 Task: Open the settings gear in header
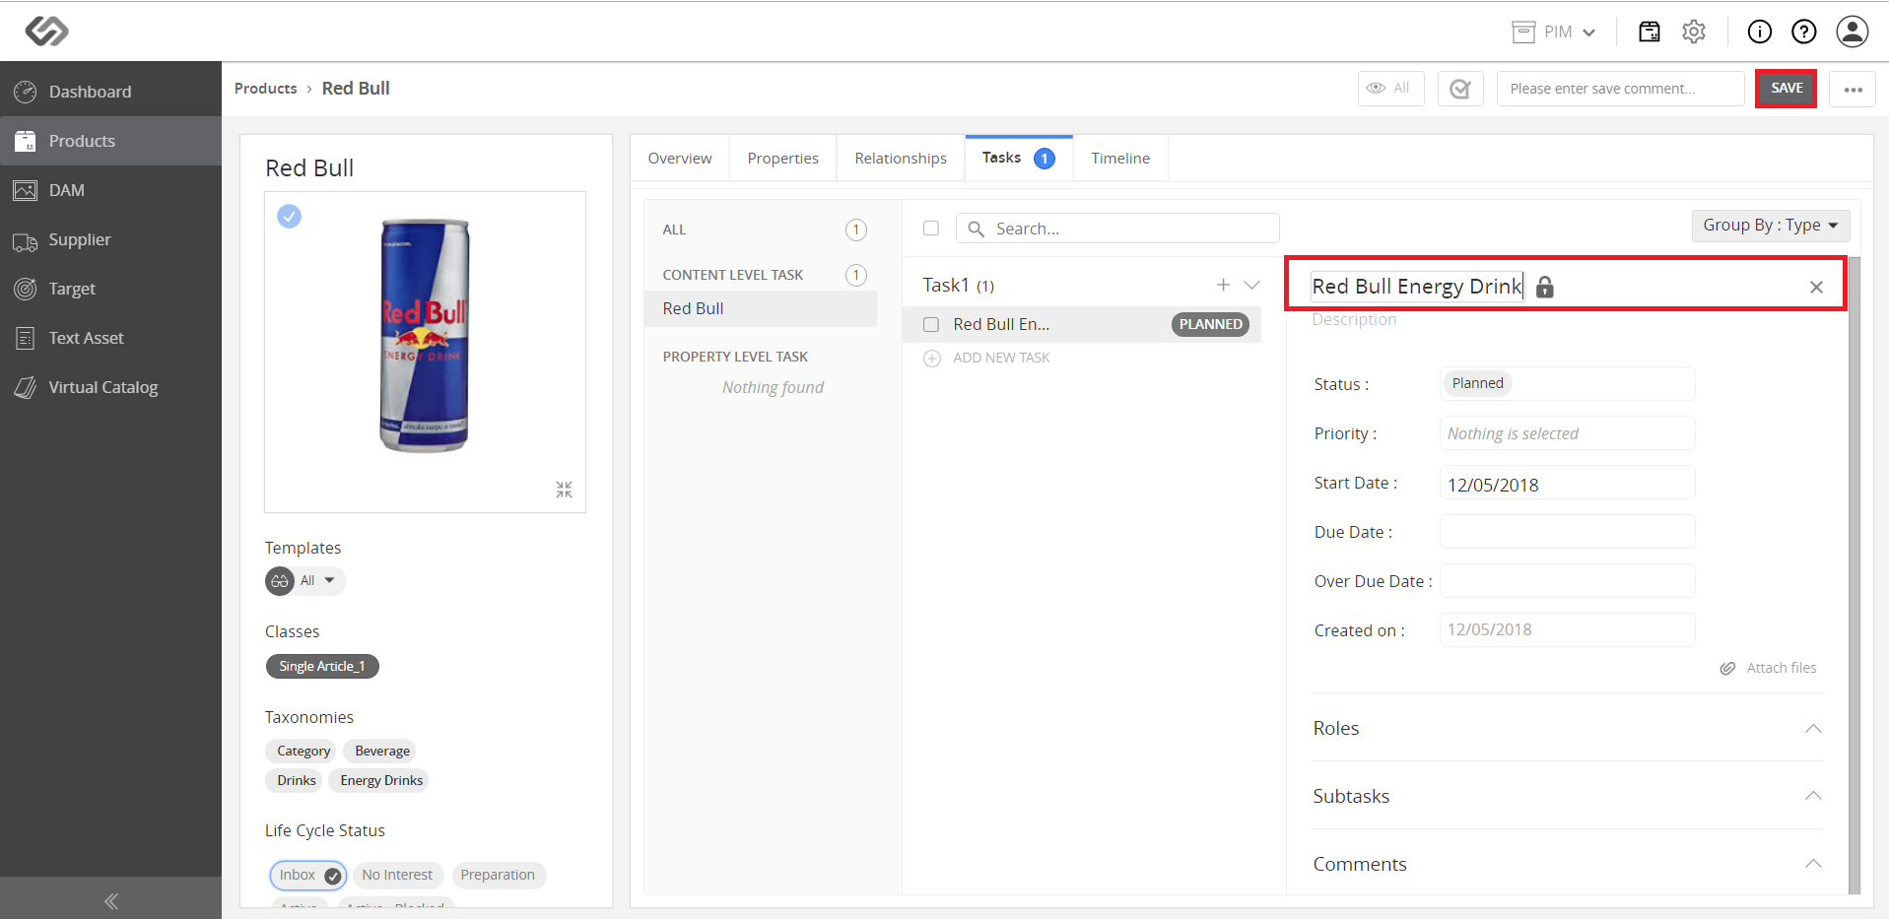pyautogui.click(x=1694, y=32)
